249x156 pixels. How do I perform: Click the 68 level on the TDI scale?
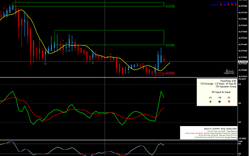click(x=239, y=84)
